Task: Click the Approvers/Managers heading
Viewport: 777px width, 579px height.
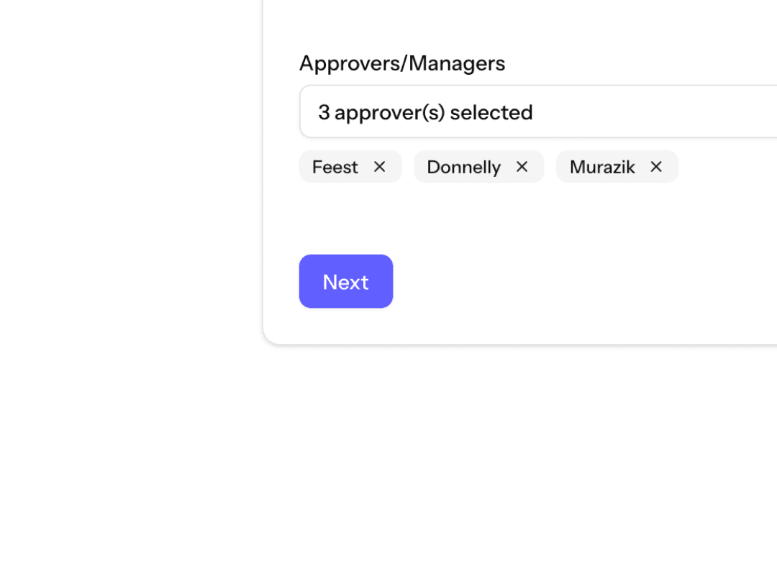Action: point(402,63)
